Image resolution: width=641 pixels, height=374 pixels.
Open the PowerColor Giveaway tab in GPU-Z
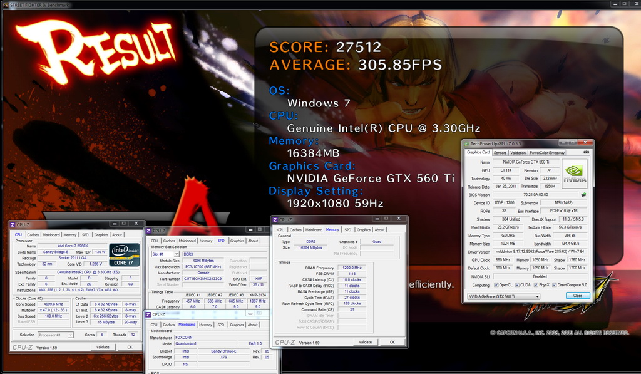click(547, 153)
